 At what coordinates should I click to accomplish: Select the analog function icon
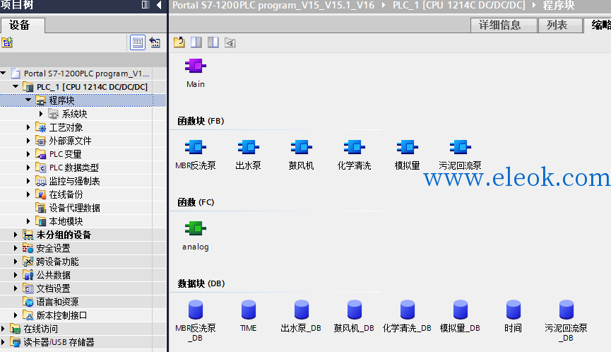point(195,228)
